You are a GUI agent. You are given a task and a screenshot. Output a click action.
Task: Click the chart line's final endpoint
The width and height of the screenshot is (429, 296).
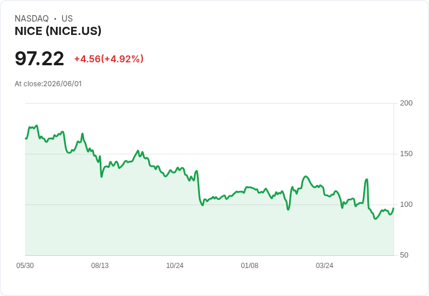[x=393, y=208]
